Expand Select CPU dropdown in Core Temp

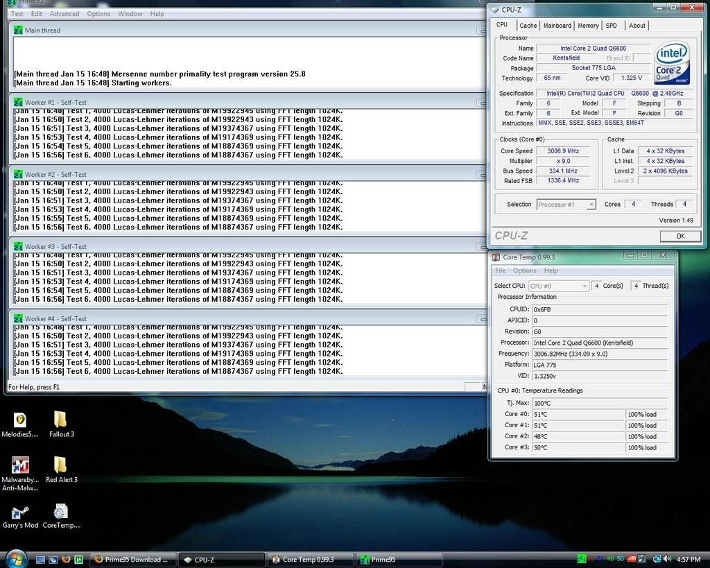pyautogui.click(x=585, y=286)
